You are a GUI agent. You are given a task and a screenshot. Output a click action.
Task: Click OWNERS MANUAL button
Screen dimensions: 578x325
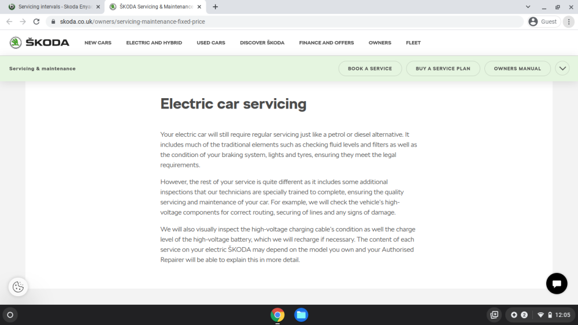click(517, 69)
